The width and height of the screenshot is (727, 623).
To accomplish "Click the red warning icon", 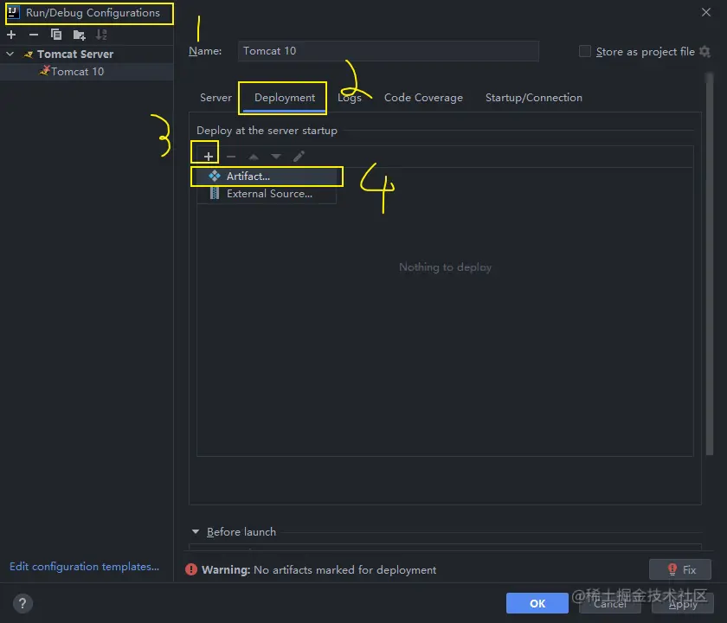I will (191, 569).
